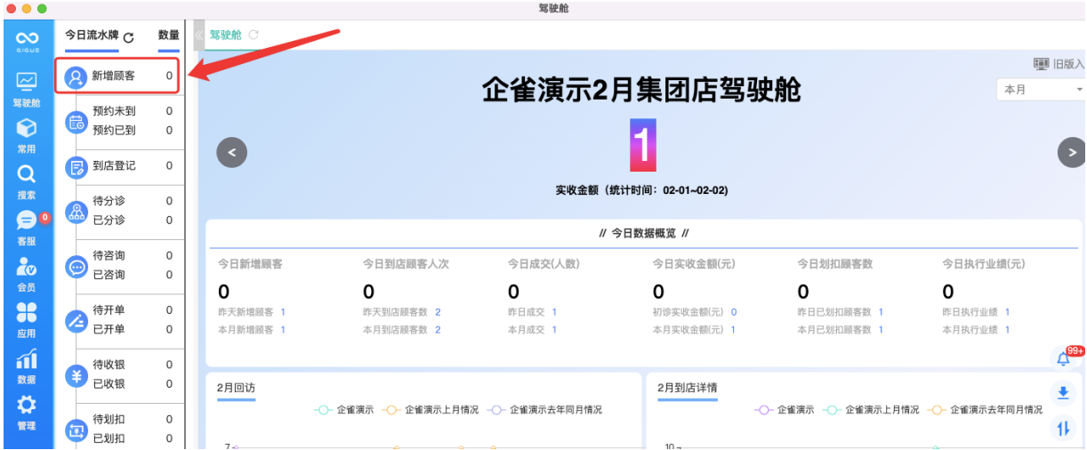
Task: Open the 搜索 magnifier icon
Action: tap(27, 174)
